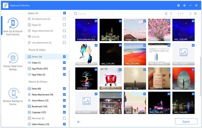Jump to first page double arrow
Screen dimensions: 202x128
(166, 13)
